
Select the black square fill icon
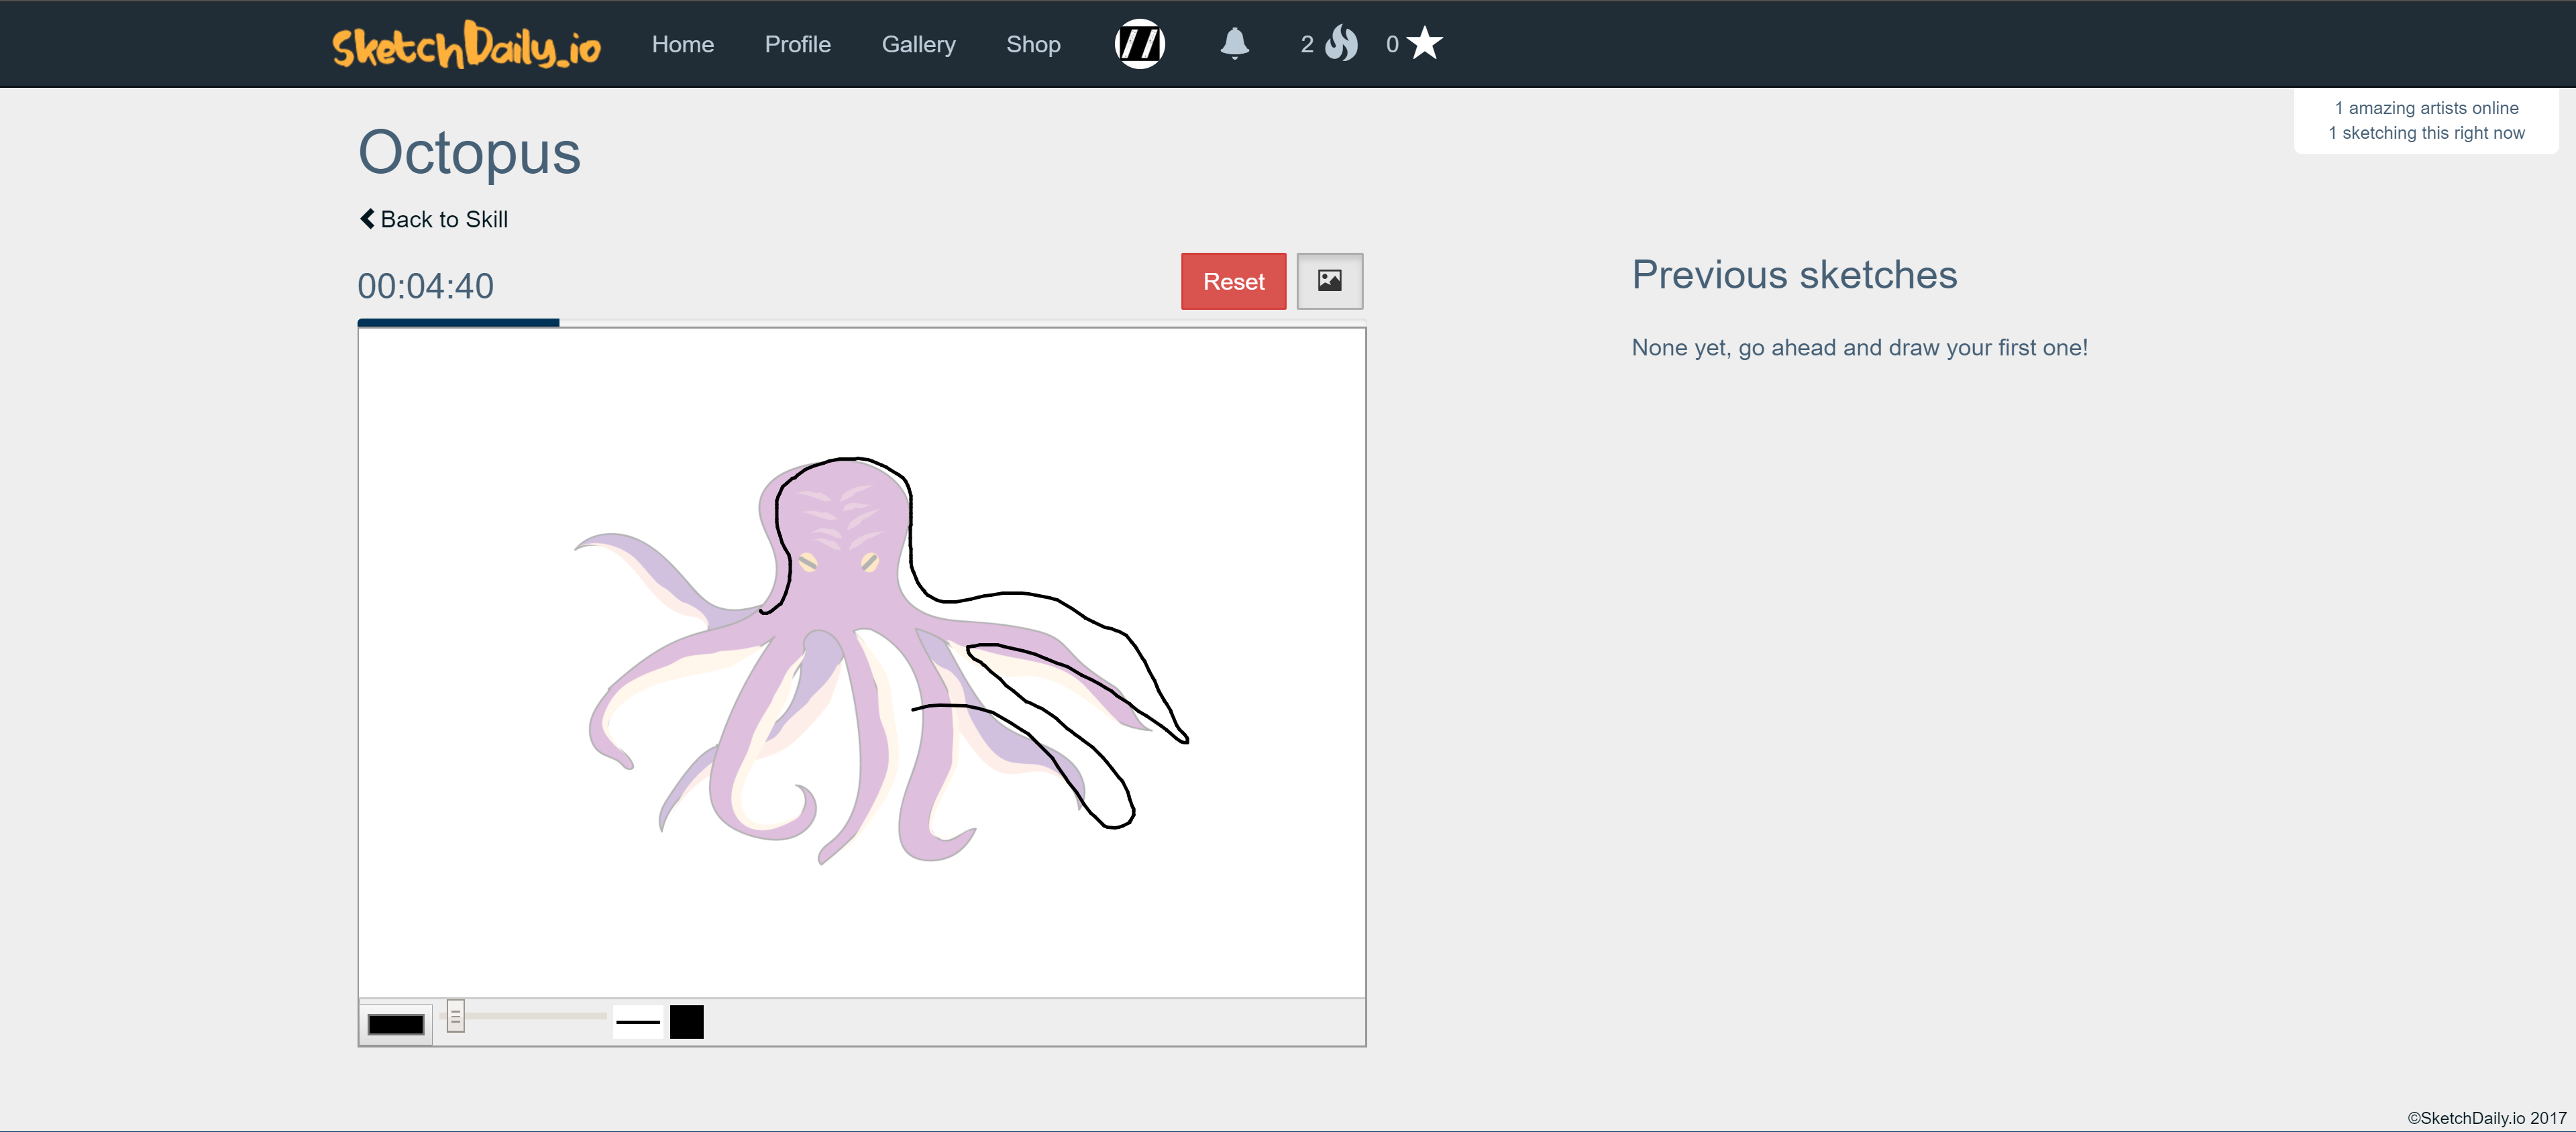tap(687, 1022)
